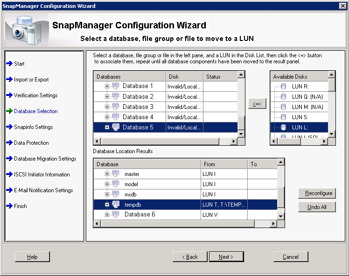The height and width of the screenshot is (276, 349).
Task: Proceed with the Next button
Action: point(226,256)
